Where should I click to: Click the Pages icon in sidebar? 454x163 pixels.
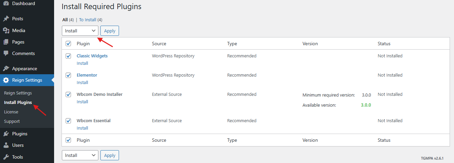(6, 42)
